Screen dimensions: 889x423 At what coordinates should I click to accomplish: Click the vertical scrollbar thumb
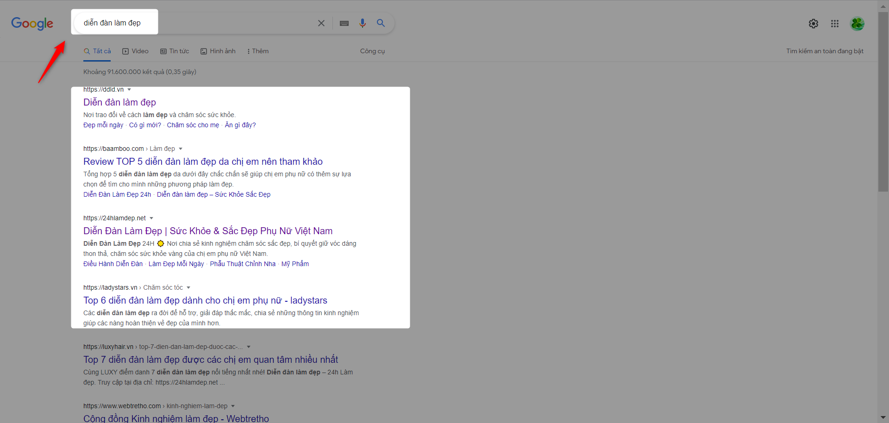pos(883,102)
